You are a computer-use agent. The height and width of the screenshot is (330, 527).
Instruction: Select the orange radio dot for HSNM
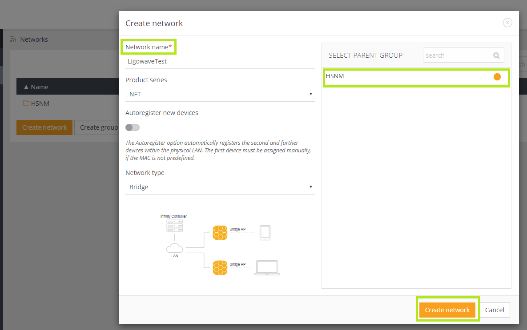tap(497, 77)
